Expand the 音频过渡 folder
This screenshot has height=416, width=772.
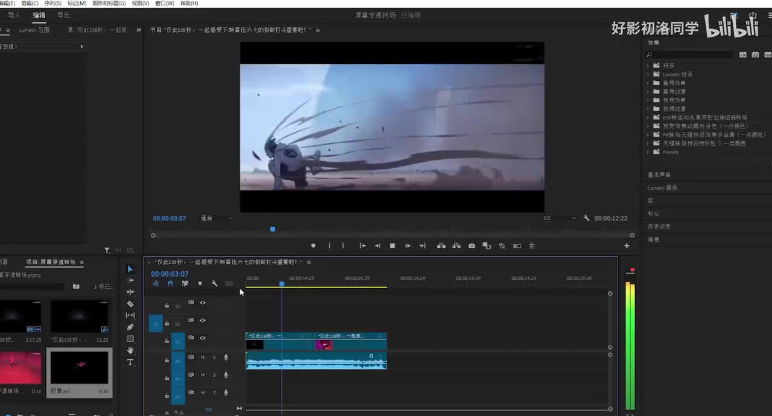pyautogui.click(x=648, y=92)
